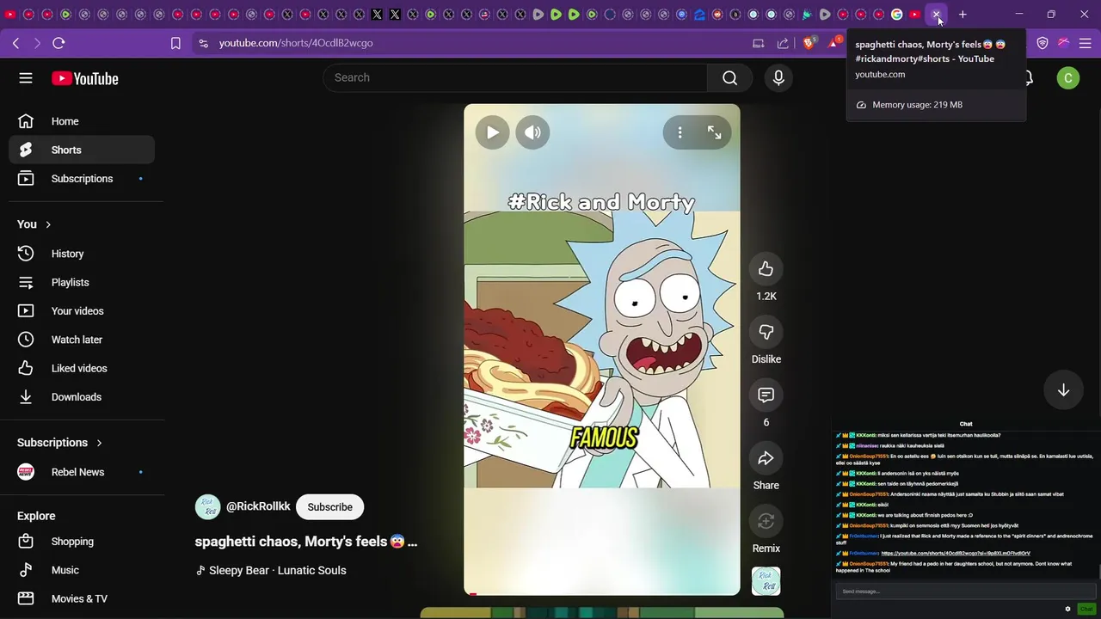Image resolution: width=1101 pixels, height=619 pixels.
Task: Expand the You section chevron
Action: tap(48, 224)
